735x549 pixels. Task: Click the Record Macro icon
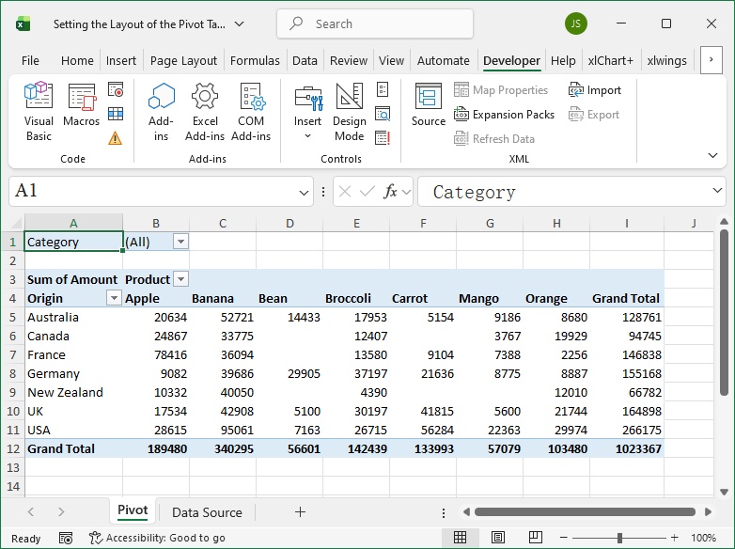(116, 89)
